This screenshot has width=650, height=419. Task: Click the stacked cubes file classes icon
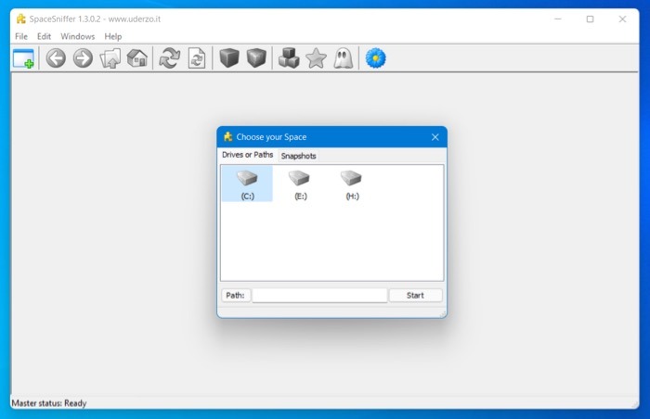tap(289, 59)
